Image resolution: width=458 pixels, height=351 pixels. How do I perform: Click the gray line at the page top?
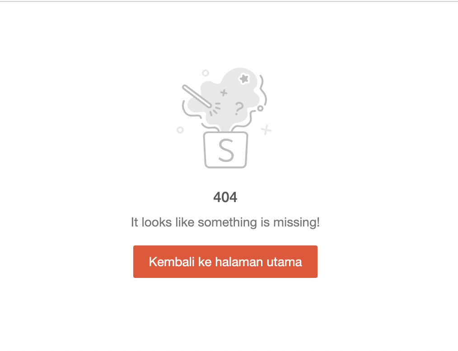pos(229,1)
